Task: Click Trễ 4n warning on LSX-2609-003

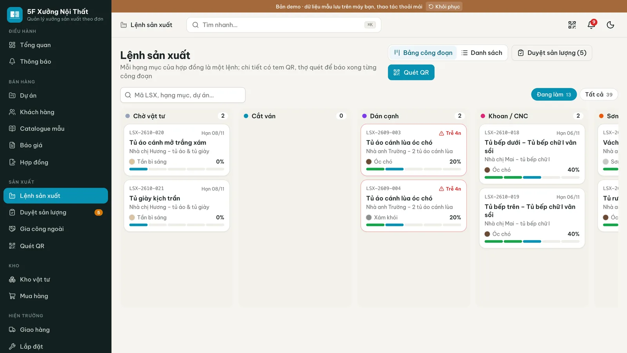Action: click(450, 133)
